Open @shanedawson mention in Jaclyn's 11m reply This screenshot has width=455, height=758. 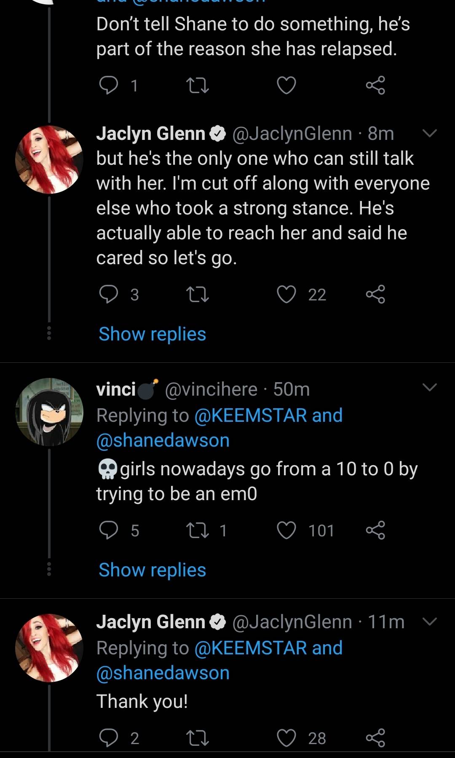(163, 673)
